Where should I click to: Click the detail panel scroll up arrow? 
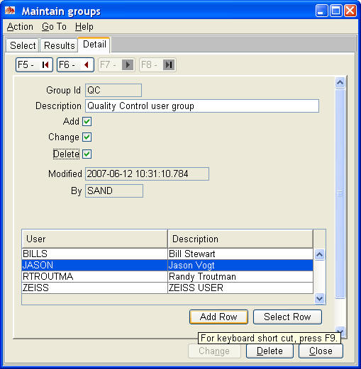click(340, 83)
